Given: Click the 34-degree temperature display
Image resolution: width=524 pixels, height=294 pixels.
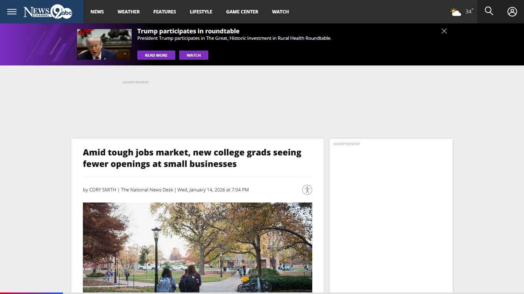Looking at the screenshot, I should [x=469, y=11].
